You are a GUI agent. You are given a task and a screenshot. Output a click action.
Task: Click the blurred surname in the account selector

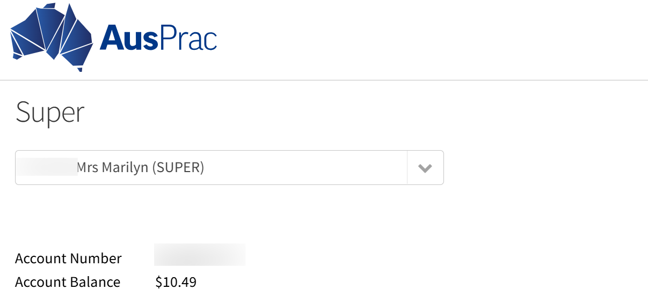pyautogui.click(x=47, y=167)
